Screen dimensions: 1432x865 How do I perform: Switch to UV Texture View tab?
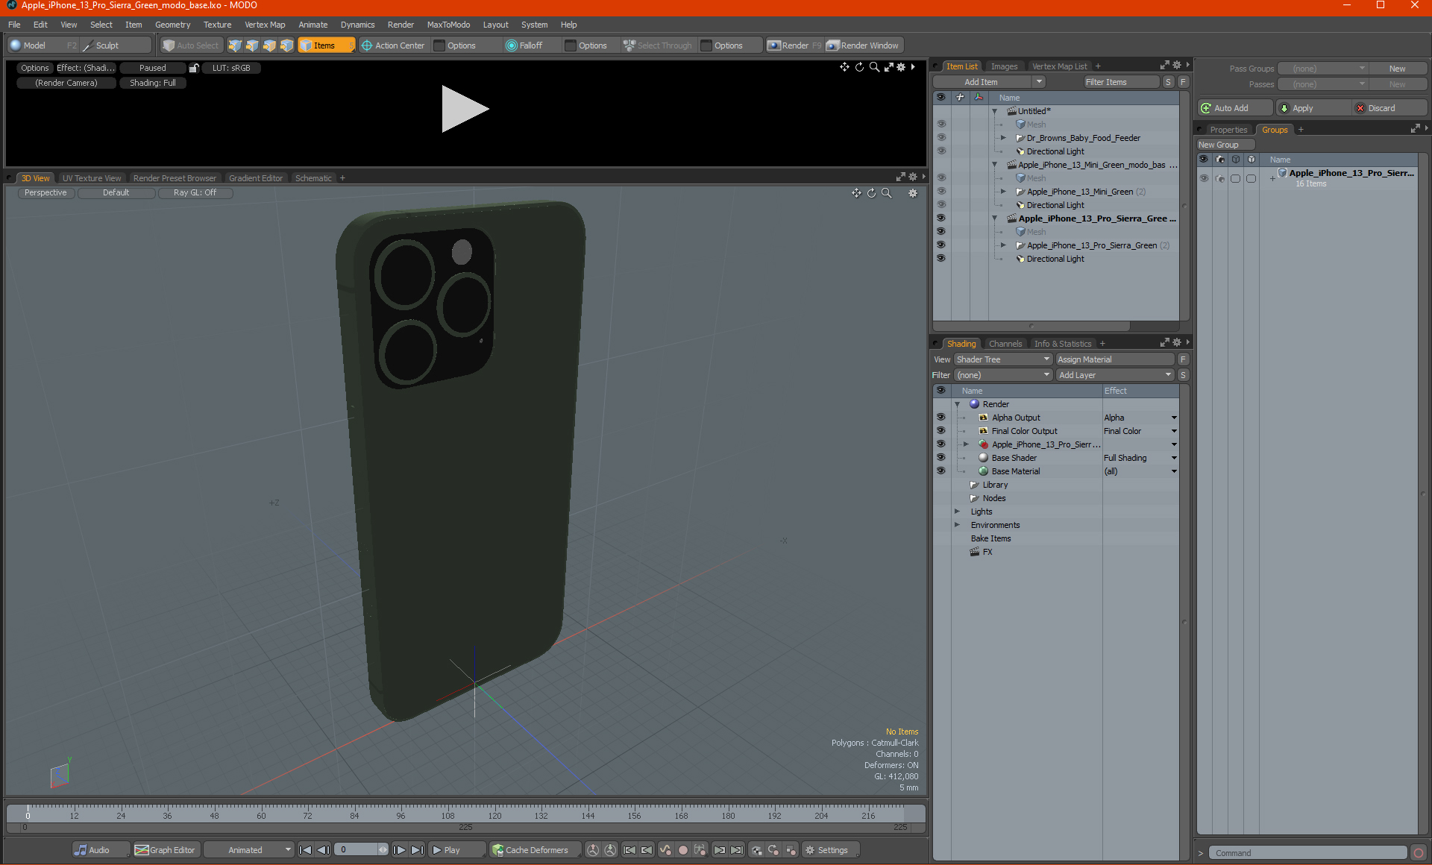point(90,178)
